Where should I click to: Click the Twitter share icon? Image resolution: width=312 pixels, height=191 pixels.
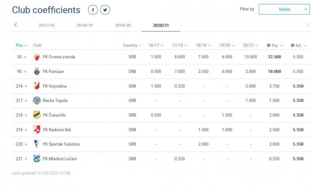(105, 10)
